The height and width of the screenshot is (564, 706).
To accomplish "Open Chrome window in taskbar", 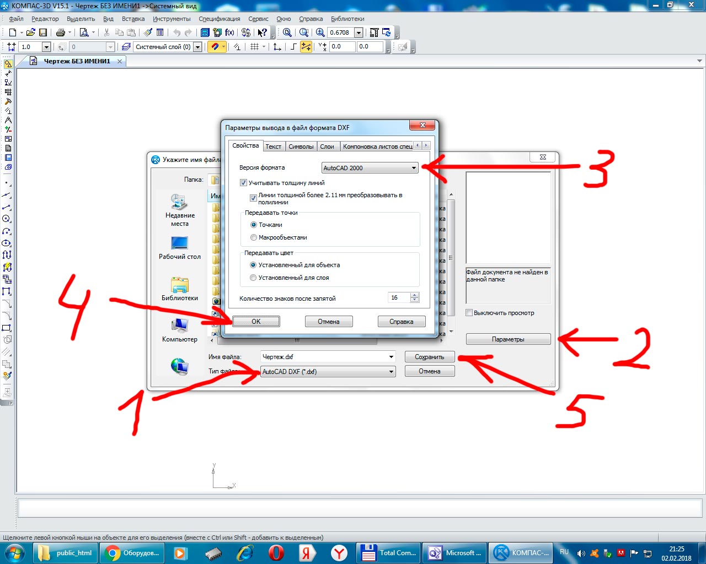I will click(132, 552).
